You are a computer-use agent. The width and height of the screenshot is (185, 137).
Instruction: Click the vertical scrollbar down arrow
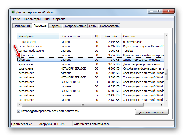click(x=166, y=100)
